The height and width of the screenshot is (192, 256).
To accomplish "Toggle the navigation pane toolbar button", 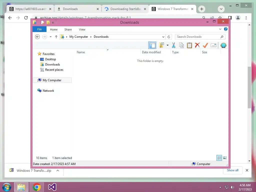I will coord(152,45).
